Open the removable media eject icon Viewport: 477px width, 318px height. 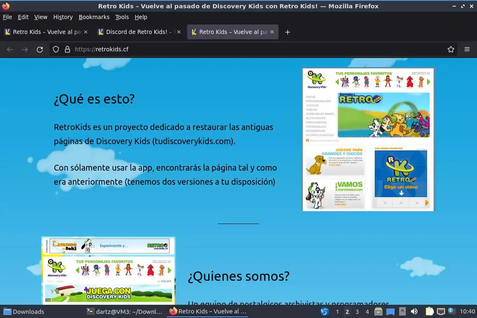pos(402,312)
